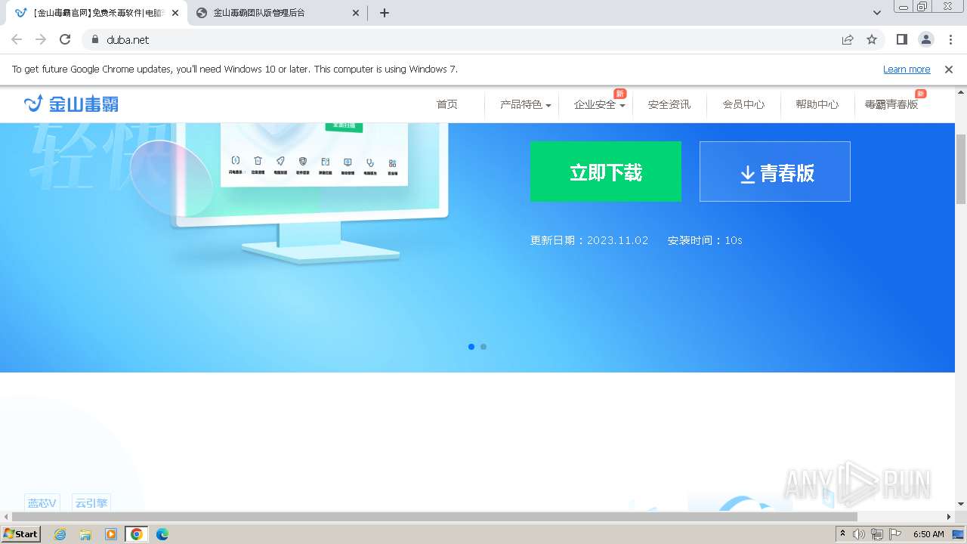Close the 金山毒霸官网 tab
967x544 pixels.
[x=175, y=13]
